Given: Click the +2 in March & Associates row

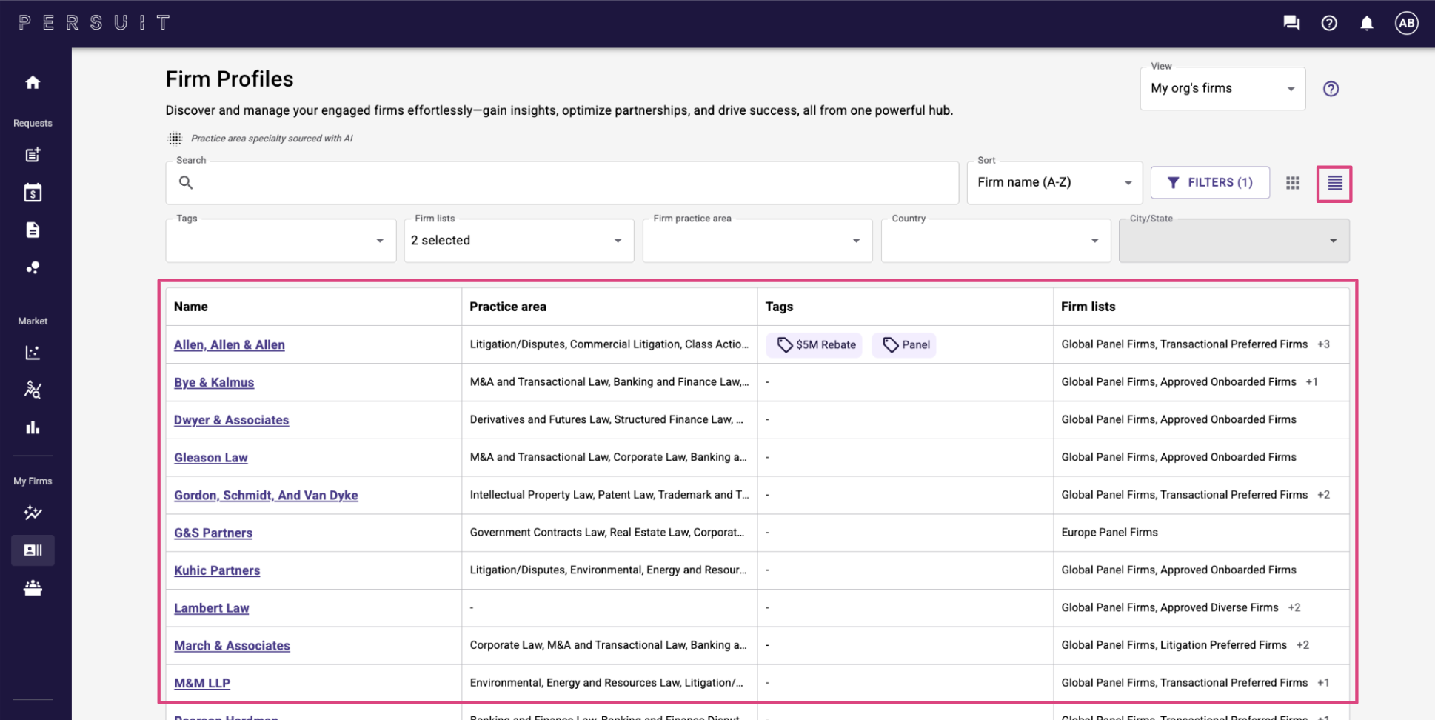Looking at the screenshot, I should point(1302,645).
